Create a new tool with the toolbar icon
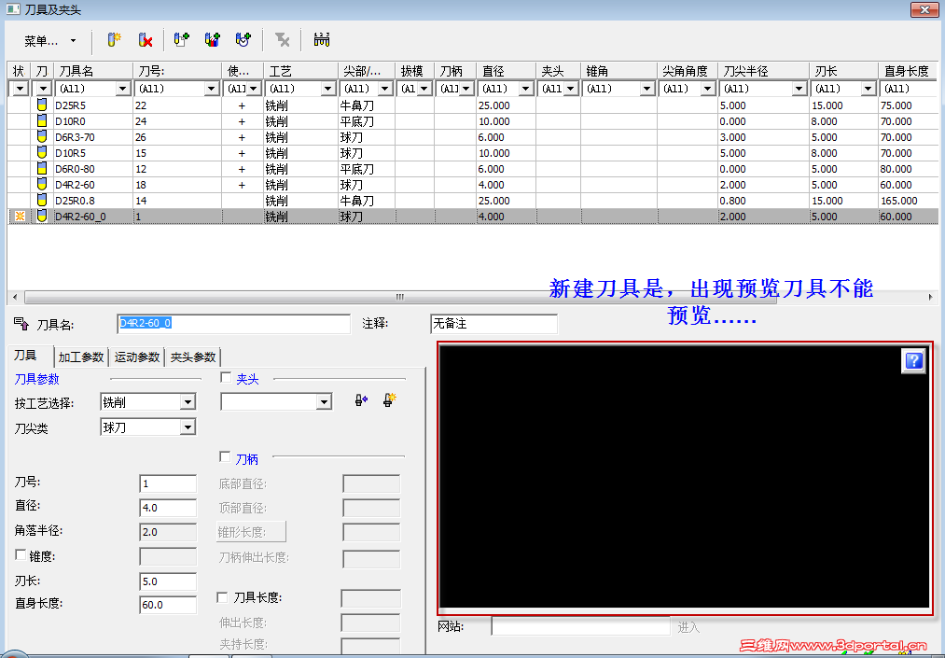The image size is (945, 658). [x=113, y=40]
